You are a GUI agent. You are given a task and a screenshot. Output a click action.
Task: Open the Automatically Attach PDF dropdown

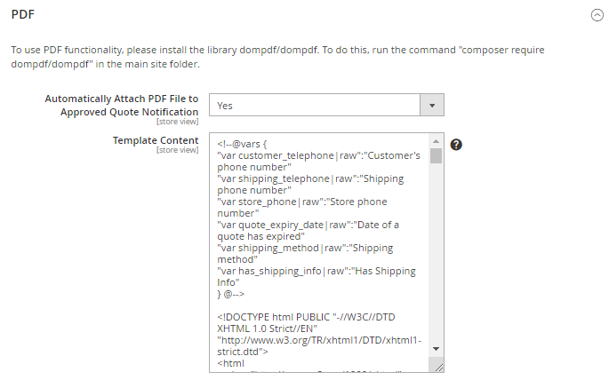[x=326, y=105]
